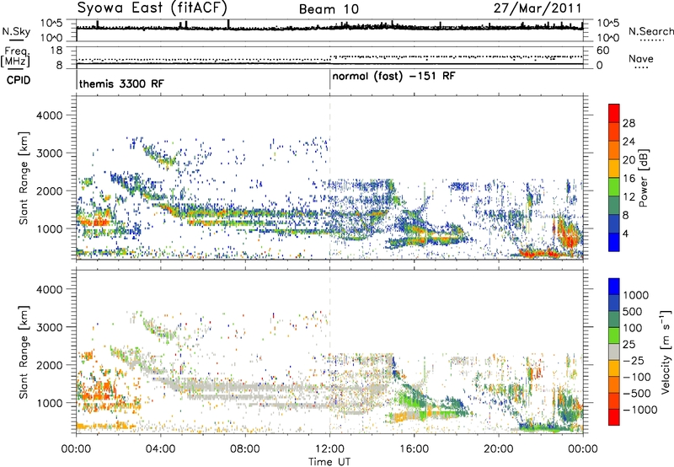The height and width of the screenshot is (467, 674).
Task: Click the '16:00' time axis label
Action: [x=414, y=449]
